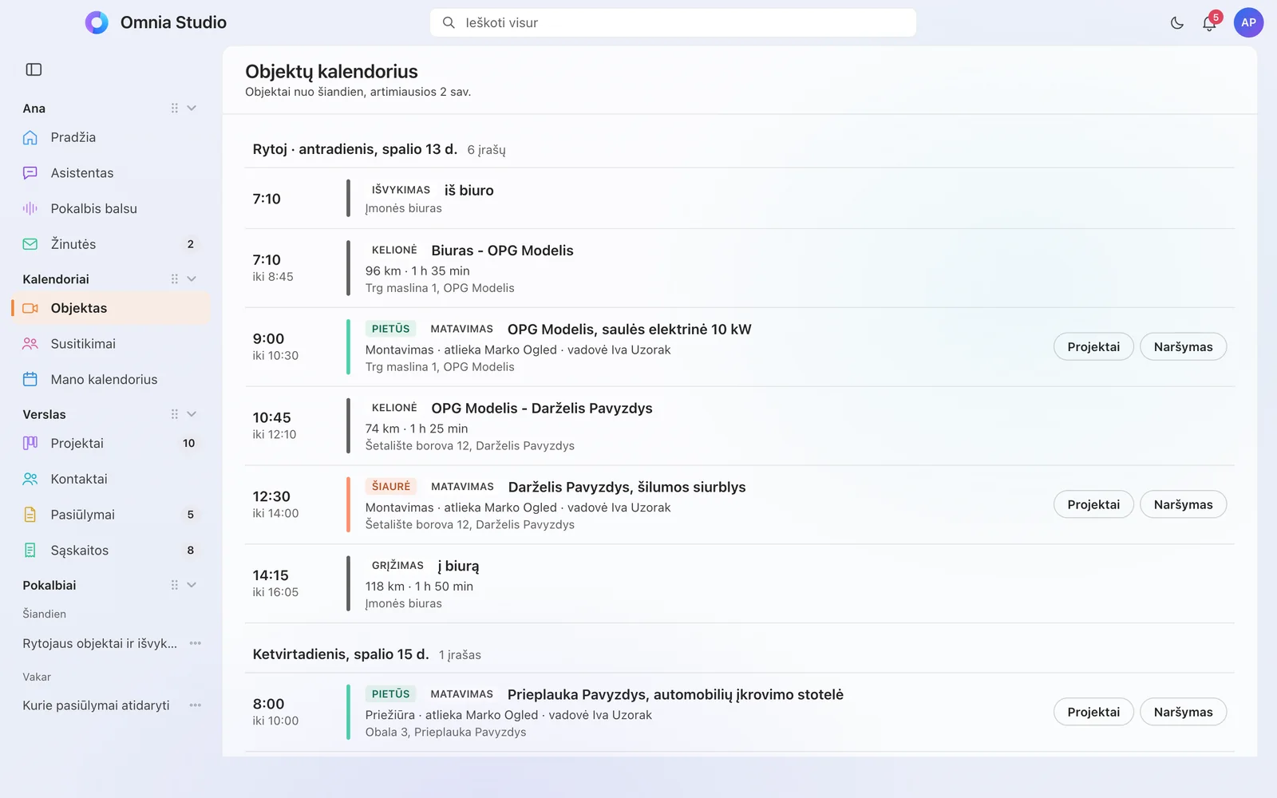The width and height of the screenshot is (1277, 798).
Task: Select Objektas calendar item
Action: point(110,308)
